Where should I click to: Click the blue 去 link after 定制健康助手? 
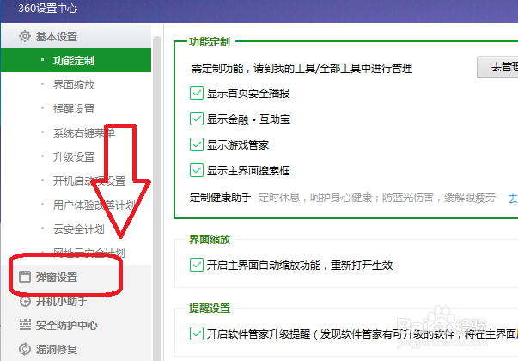pos(513,199)
